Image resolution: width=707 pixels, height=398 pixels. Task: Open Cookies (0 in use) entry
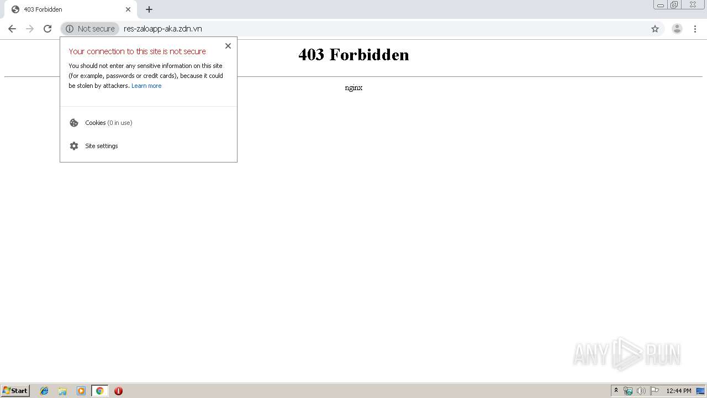click(149, 123)
